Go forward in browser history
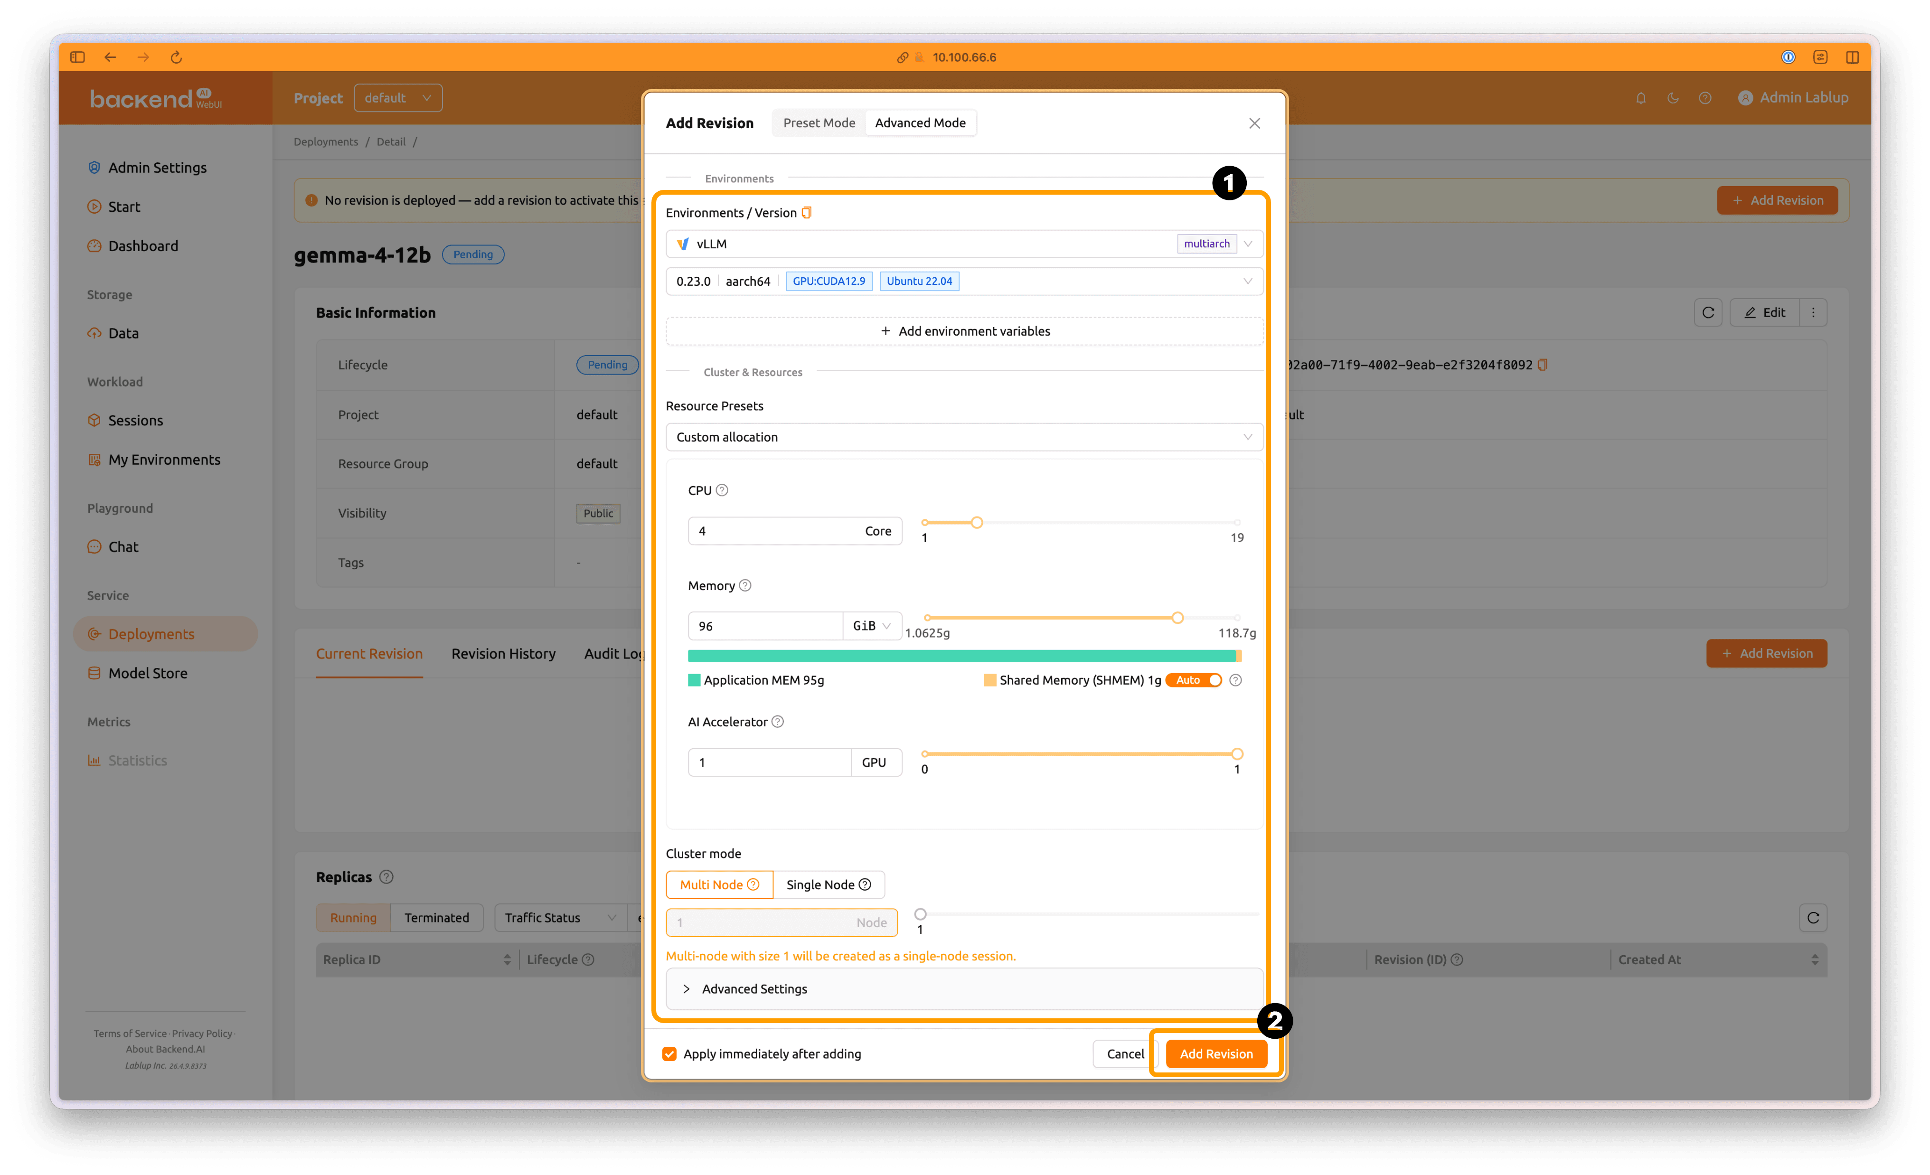This screenshot has height=1175, width=1930. (143, 57)
